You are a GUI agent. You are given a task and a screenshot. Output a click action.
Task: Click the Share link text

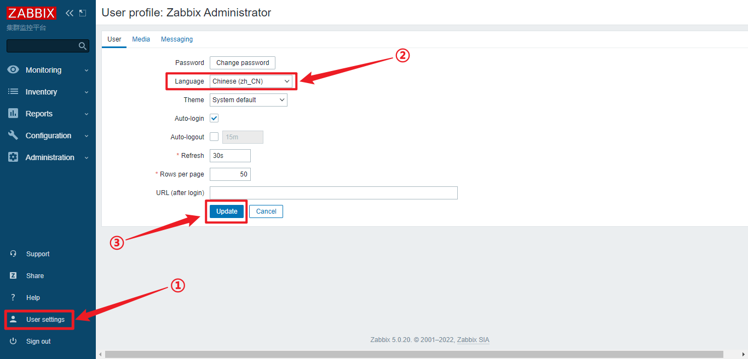point(35,276)
